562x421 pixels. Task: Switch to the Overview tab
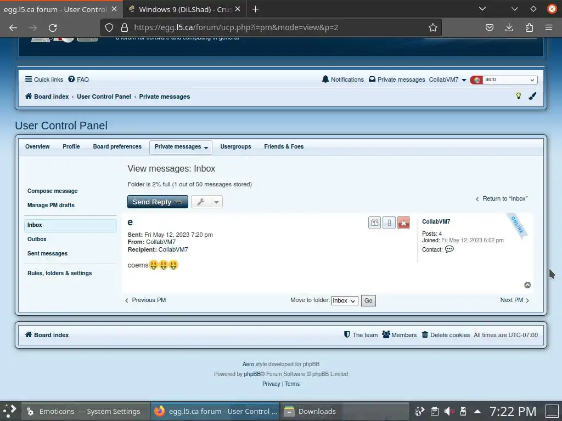37,146
